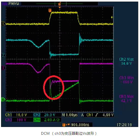139x136 pixels.
Task: Click the rising edge trigger slope symbol
Action: pos(97,115)
